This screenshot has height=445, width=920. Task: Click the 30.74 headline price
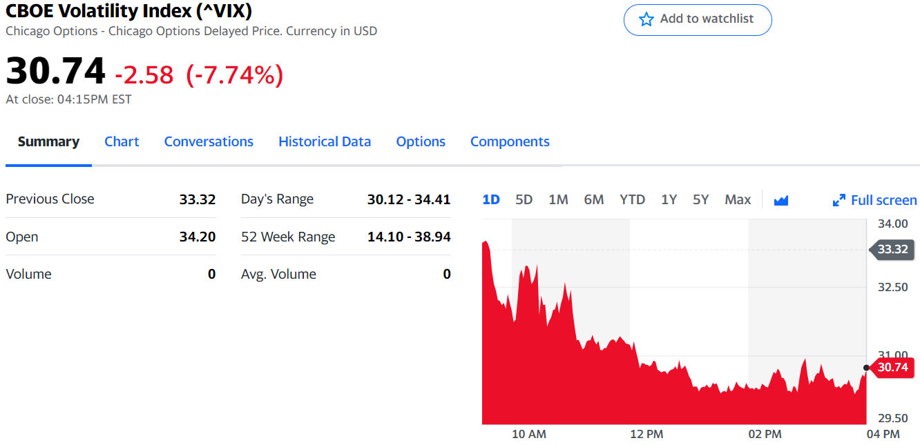56,70
